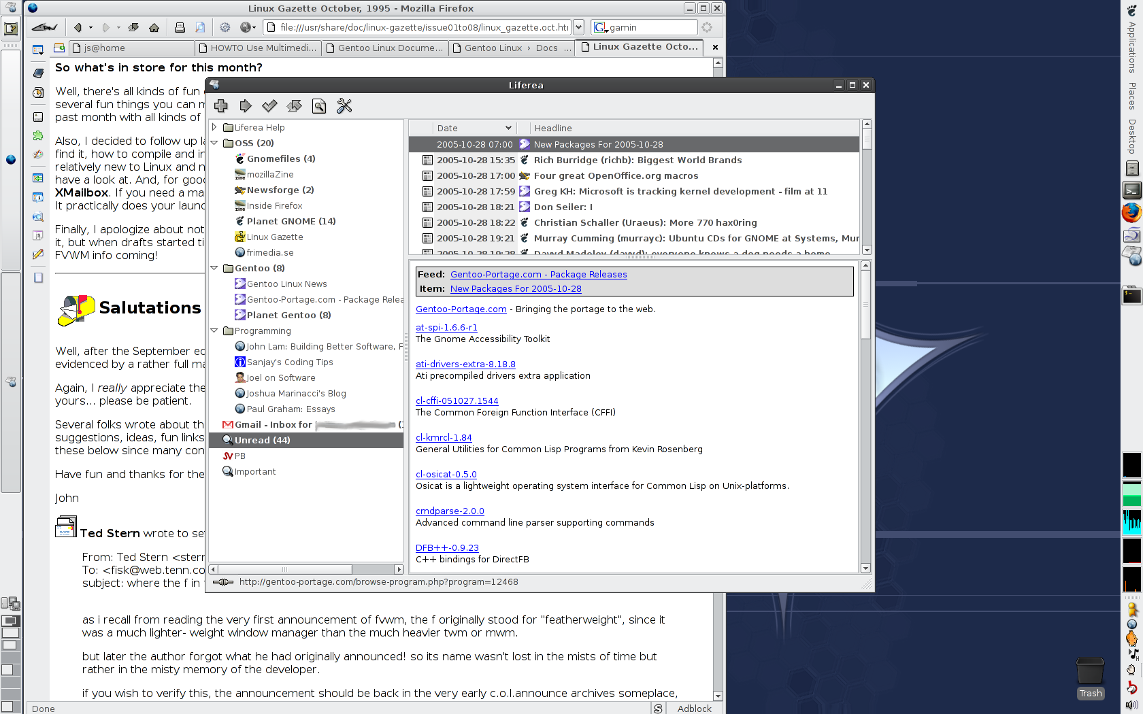Open the globe dropdown in Firefox toolbar
The height and width of the screenshot is (714, 1143).
248,27
